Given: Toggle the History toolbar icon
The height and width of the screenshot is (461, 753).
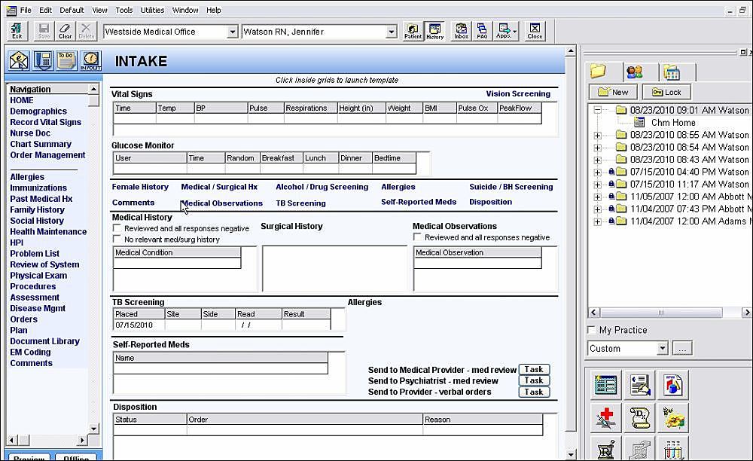Looking at the screenshot, I should click(434, 31).
